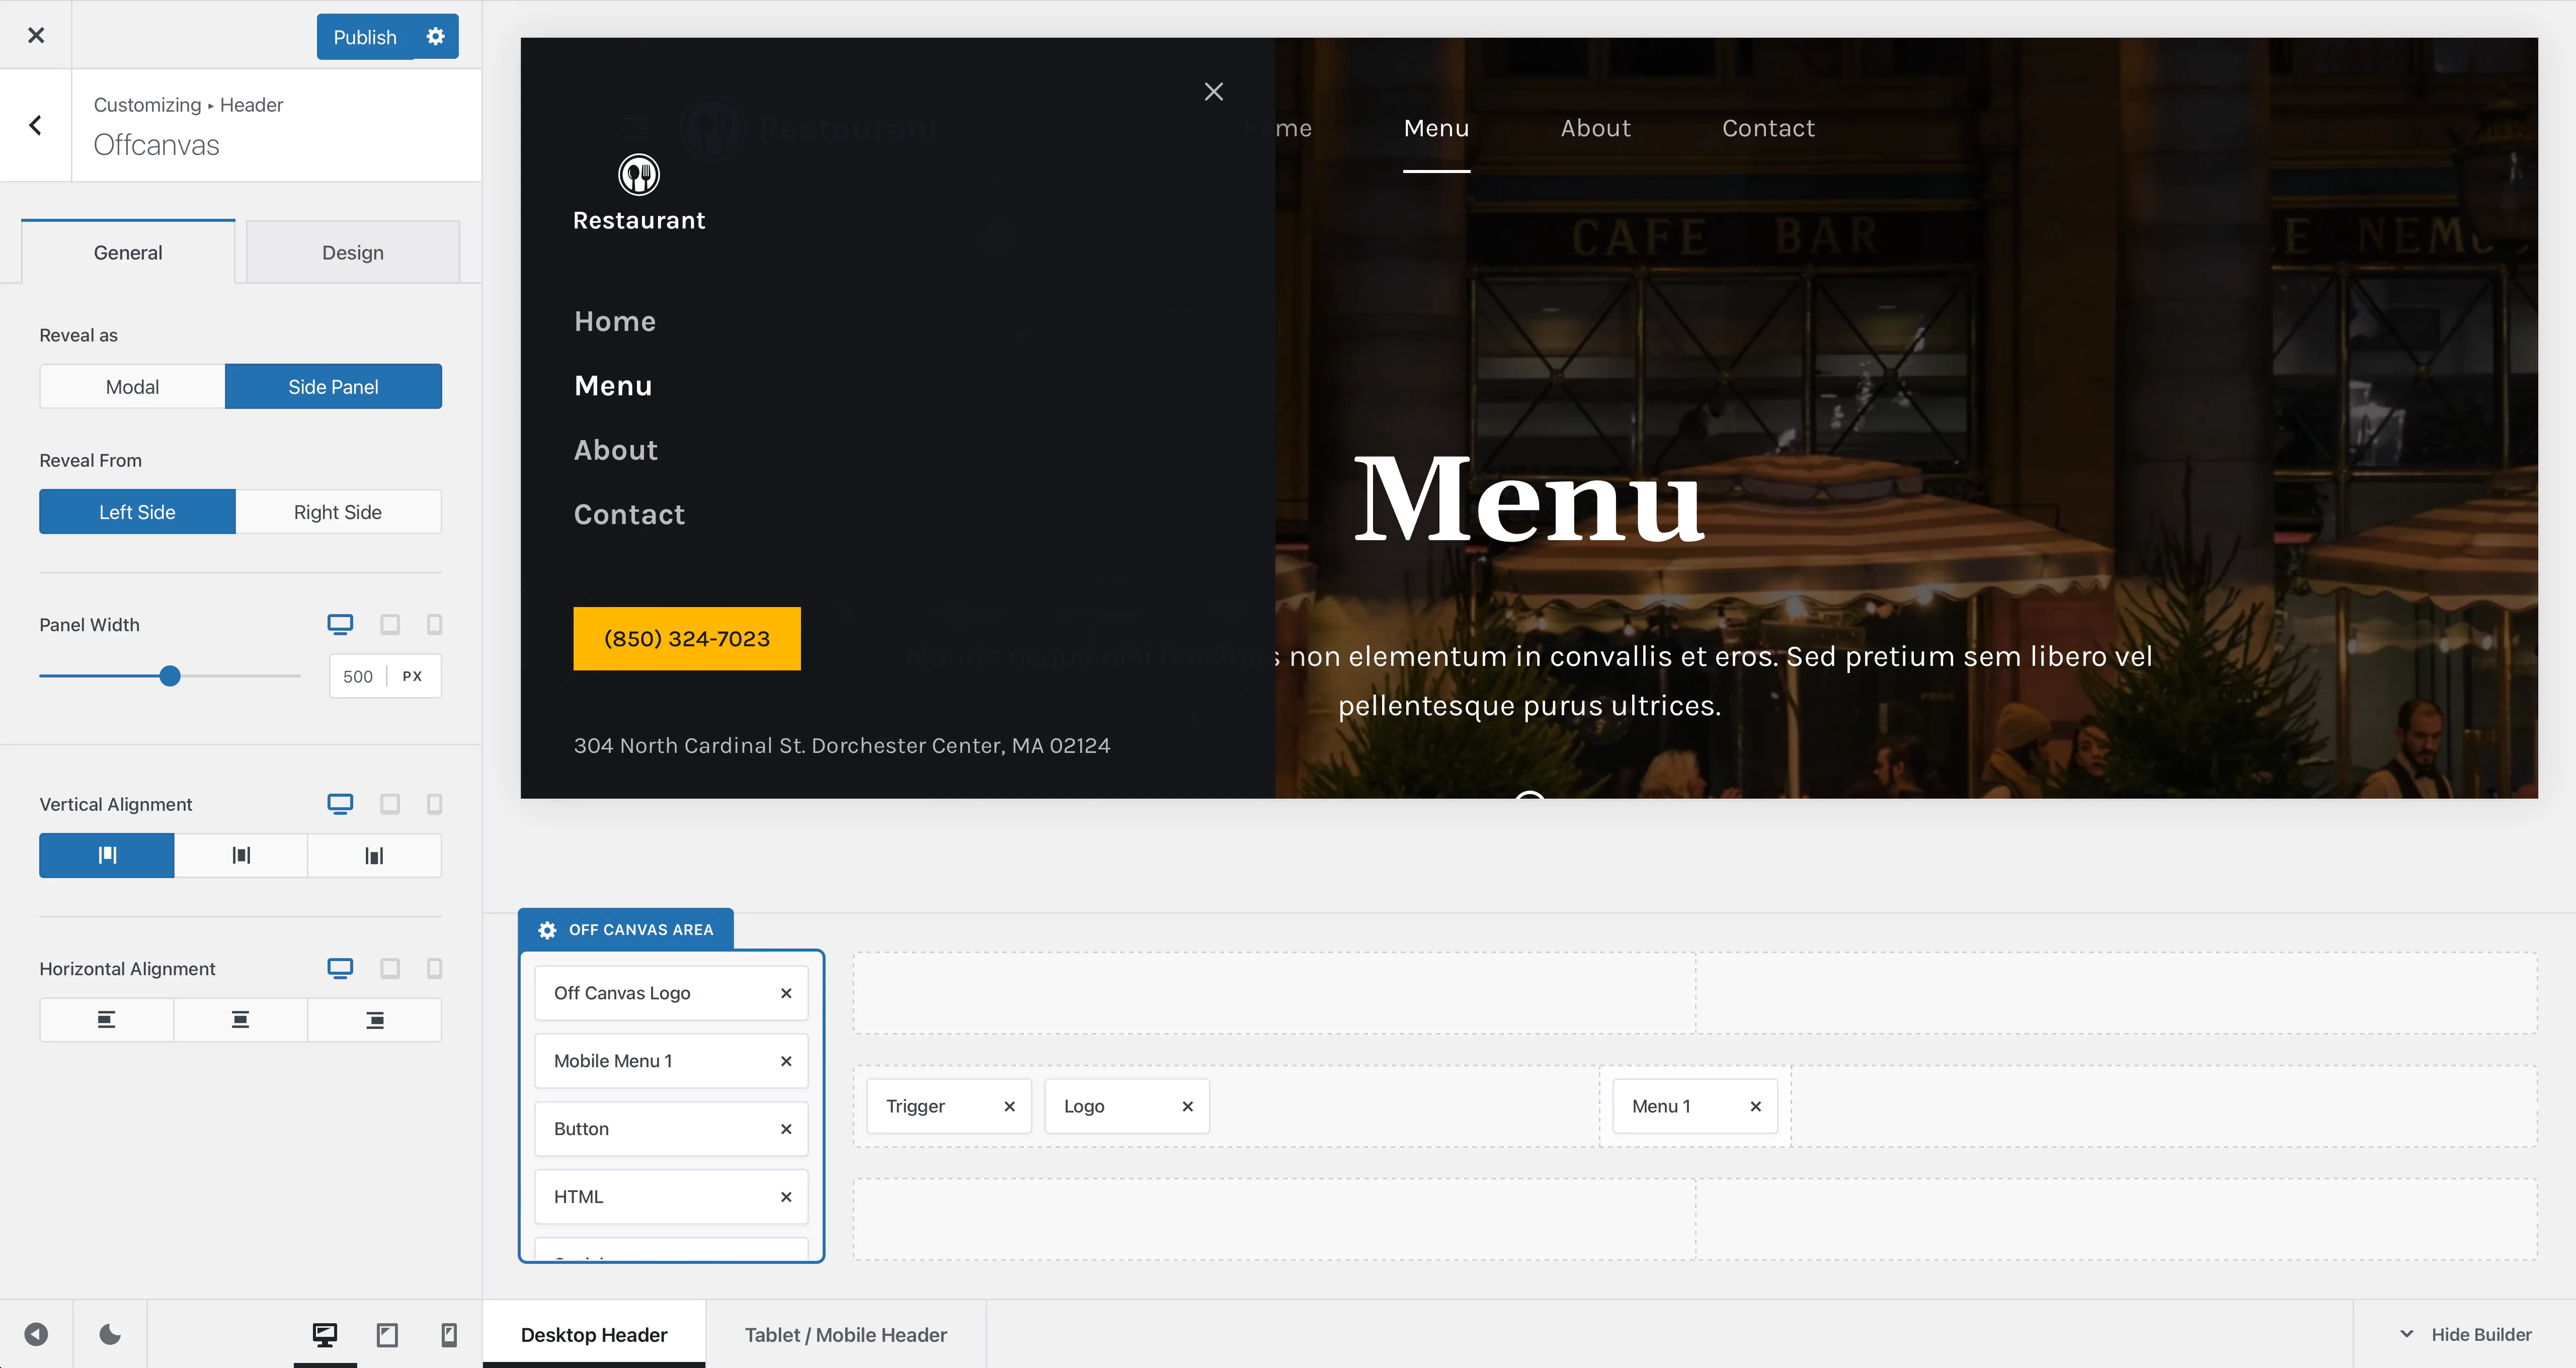
Task: Set vertical alignment to middle
Action: coord(241,855)
